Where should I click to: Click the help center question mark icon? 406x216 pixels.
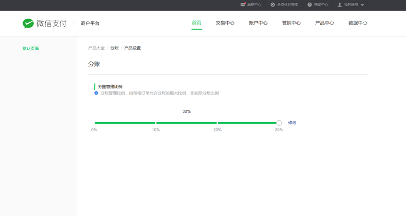(x=310, y=5)
